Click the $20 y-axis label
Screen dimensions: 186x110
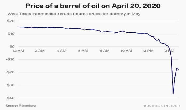(11, 21)
